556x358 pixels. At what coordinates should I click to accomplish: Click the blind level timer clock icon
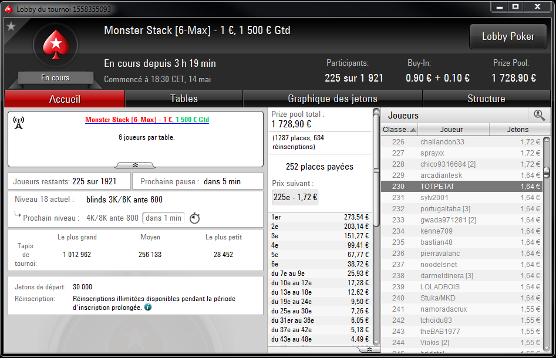[x=195, y=218]
